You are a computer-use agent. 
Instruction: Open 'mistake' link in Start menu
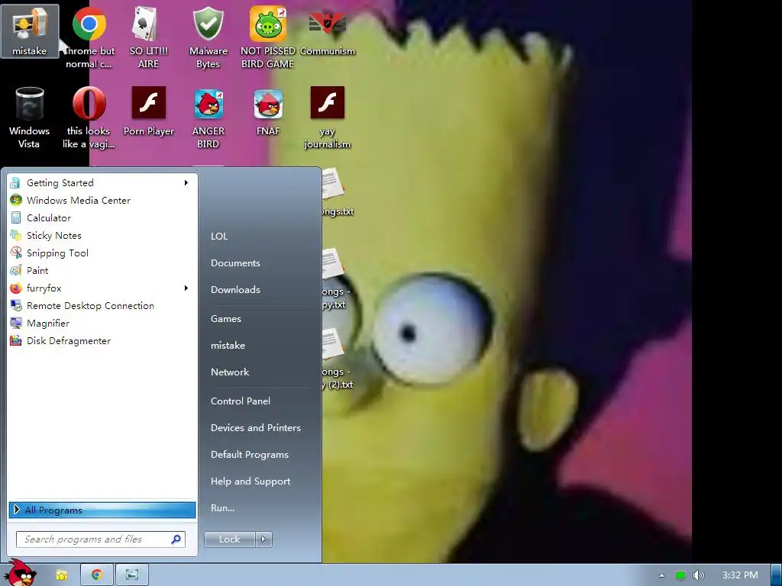click(x=228, y=346)
